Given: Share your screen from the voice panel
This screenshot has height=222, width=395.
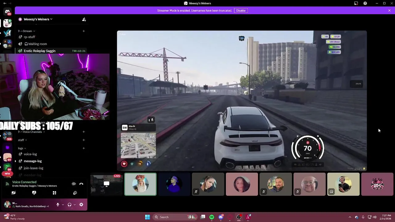Looking at the screenshot, I should [x=34, y=193].
